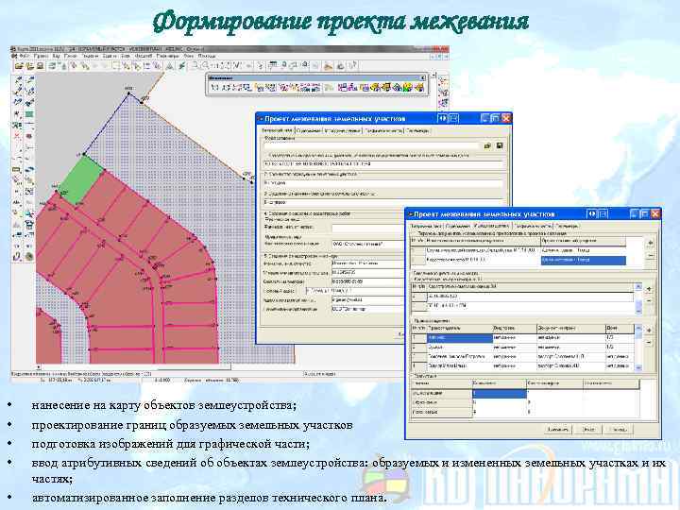Remove a row from the documents list table
Viewport: 680px width, 510px height.
pyautogui.click(x=650, y=256)
